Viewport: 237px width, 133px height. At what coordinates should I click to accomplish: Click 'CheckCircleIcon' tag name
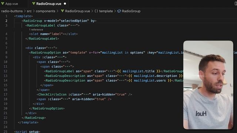pyautogui.click(x=52, y=95)
